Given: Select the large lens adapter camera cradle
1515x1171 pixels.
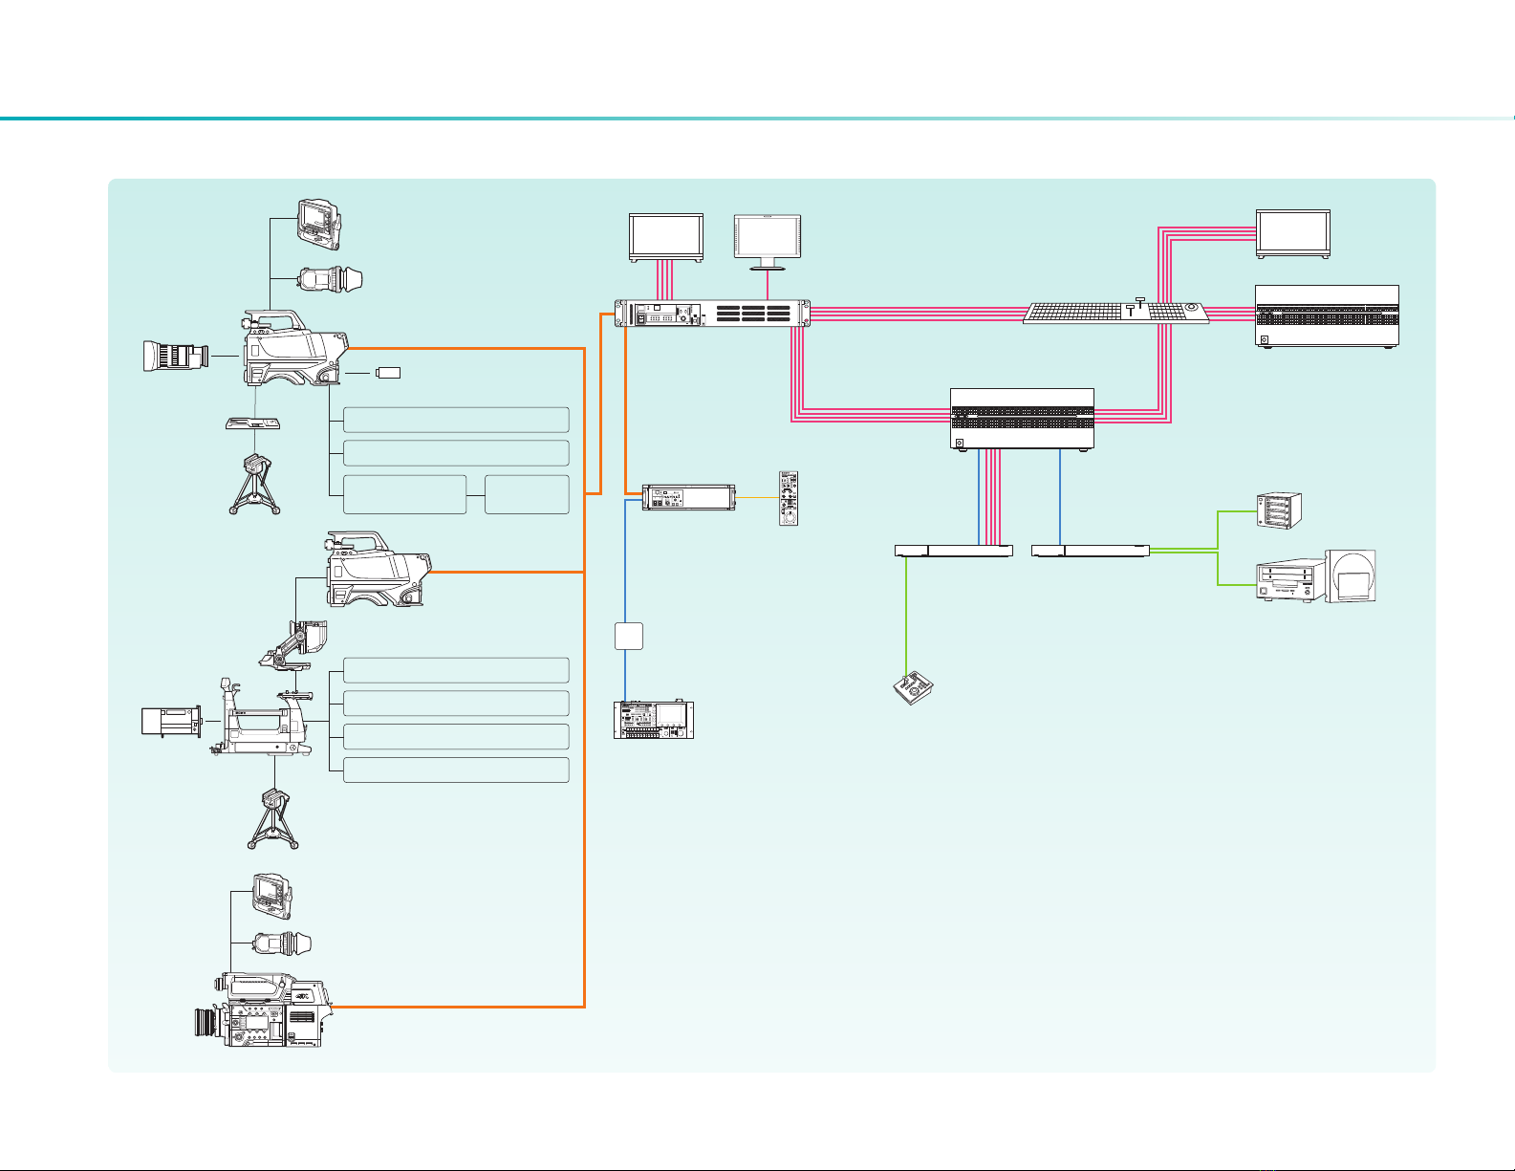Looking at the screenshot, I should pos(260,717).
